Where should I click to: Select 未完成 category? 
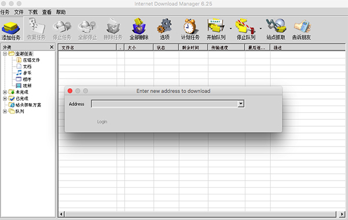[22, 92]
